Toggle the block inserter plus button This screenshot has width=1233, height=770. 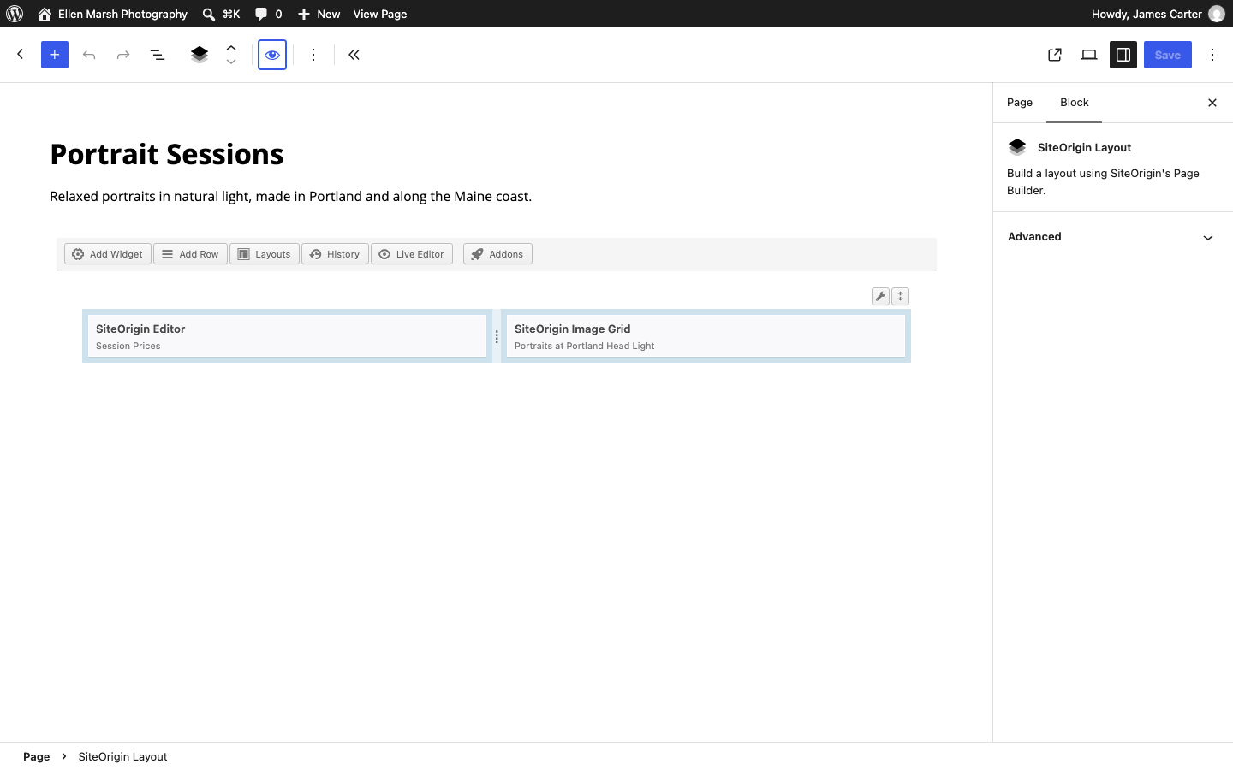(x=55, y=55)
